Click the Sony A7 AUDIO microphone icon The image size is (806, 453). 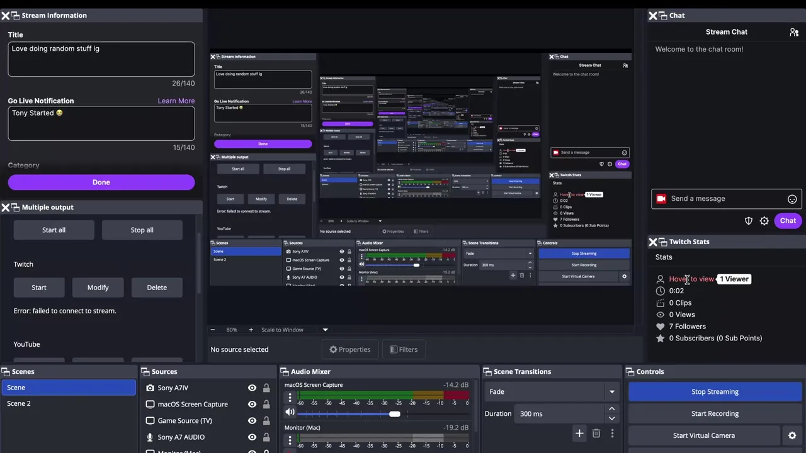tap(150, 437)
